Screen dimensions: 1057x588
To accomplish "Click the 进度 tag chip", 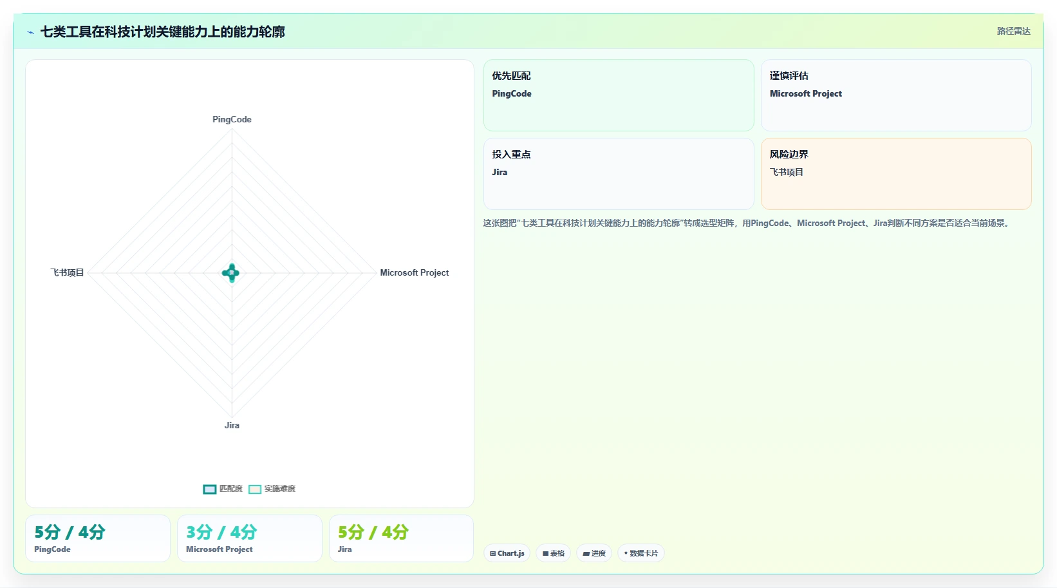I will click(594, 553).
